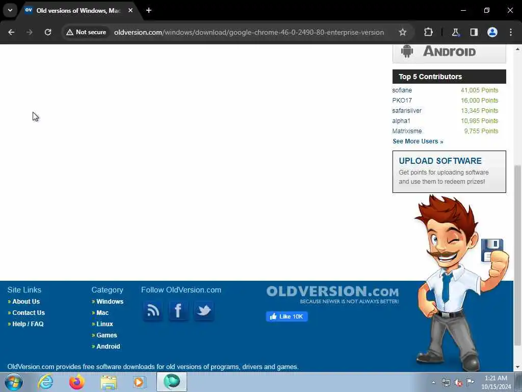Open Windows Media Player from taskbar
Viewport: 522px width, 392px height.
pyautogui.click(x=139, y=382)
